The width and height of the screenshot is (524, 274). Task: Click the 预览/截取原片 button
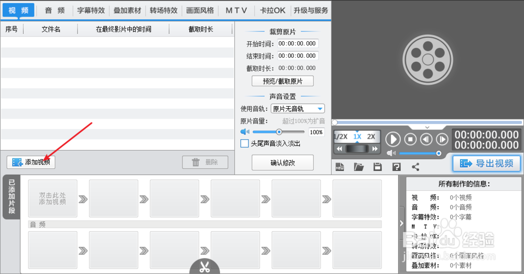pos(282,81)
